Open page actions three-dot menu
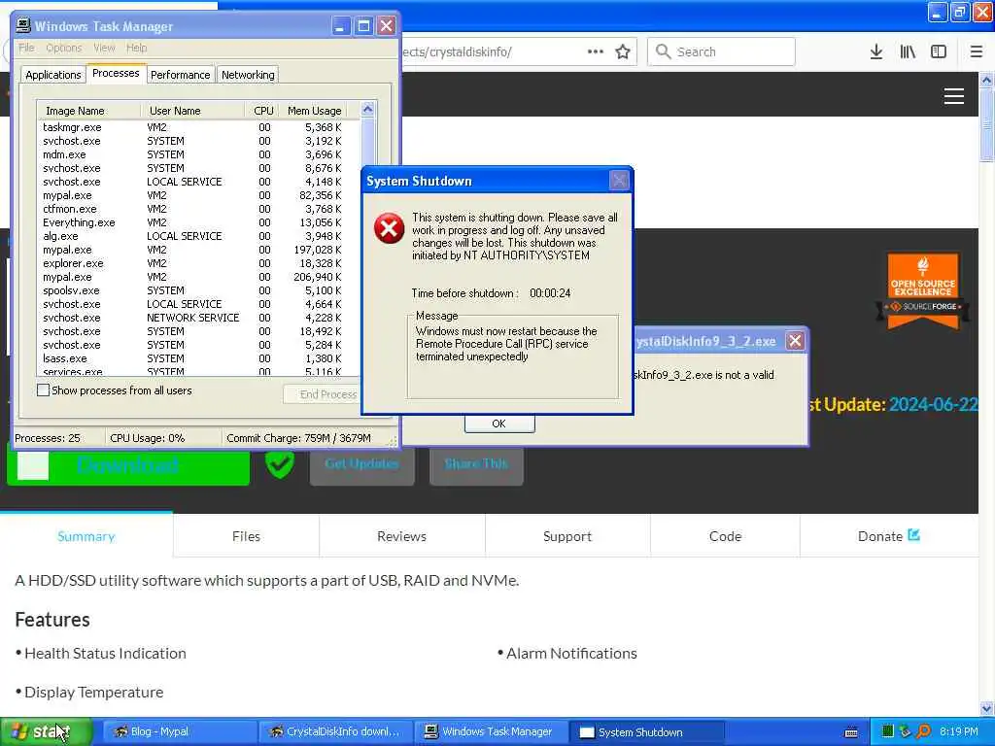Viewport: 995px width, 746px height. pos(596,52)
